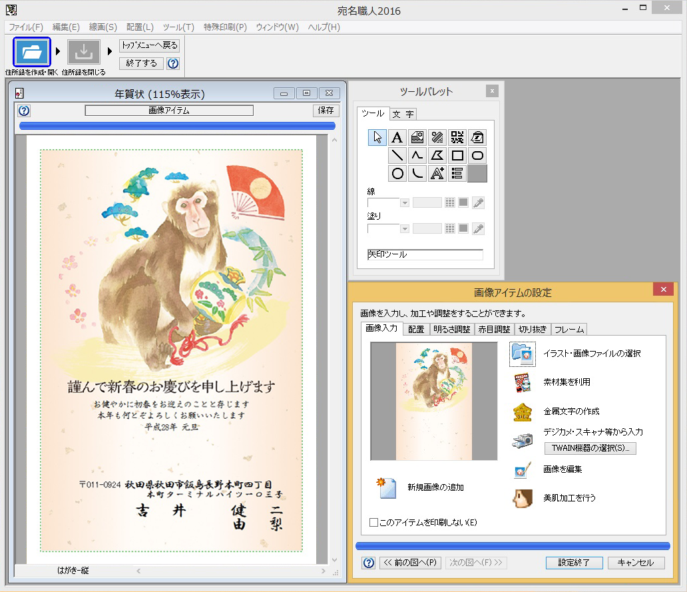Open the ツール(T) menu

179,27
